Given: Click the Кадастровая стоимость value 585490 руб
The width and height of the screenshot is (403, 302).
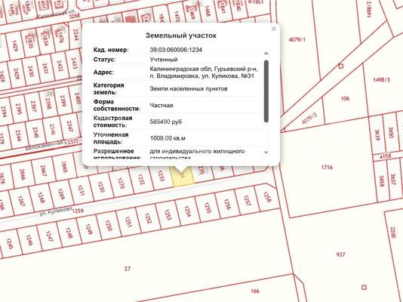Looking at the screenshot, I should [166, 122].
